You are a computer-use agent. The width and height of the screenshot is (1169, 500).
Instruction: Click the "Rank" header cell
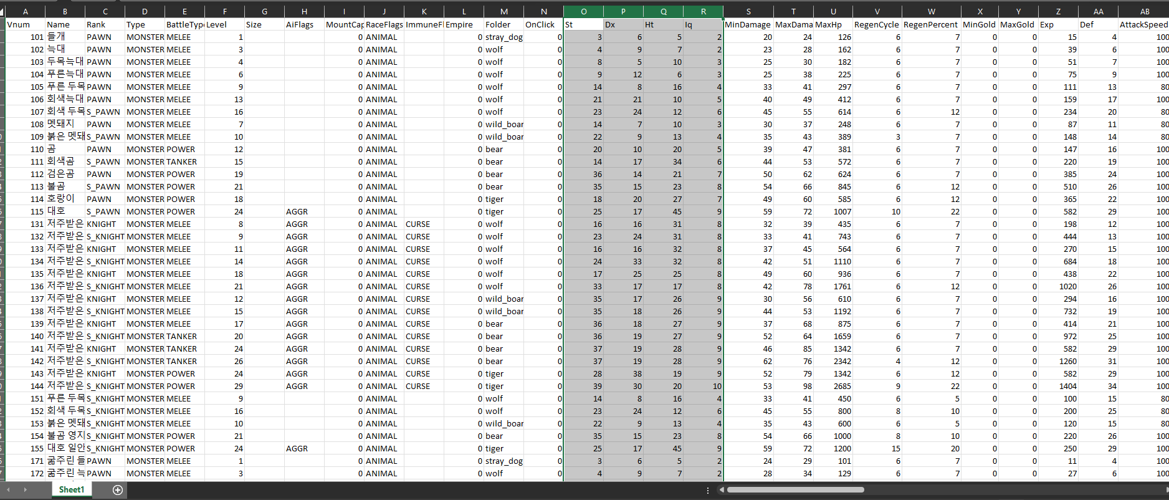pos(105,25)
